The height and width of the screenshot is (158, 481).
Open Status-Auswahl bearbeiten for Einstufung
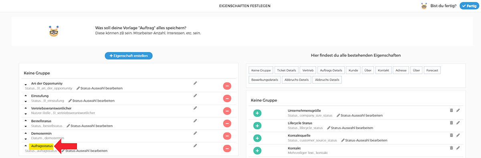tap(91, 101)
